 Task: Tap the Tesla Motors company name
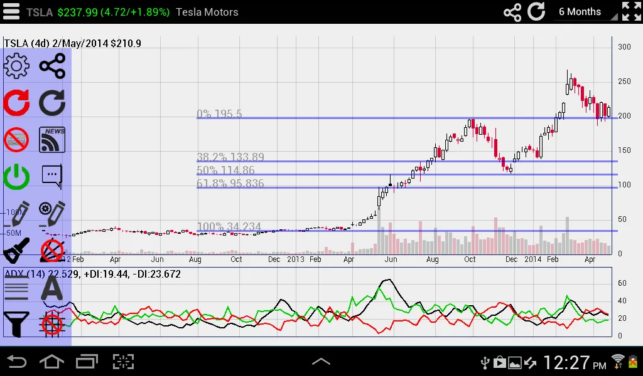point(207,13)
